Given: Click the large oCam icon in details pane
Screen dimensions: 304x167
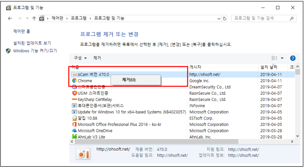Looking at the screenshot, I should tap(83, 154).
